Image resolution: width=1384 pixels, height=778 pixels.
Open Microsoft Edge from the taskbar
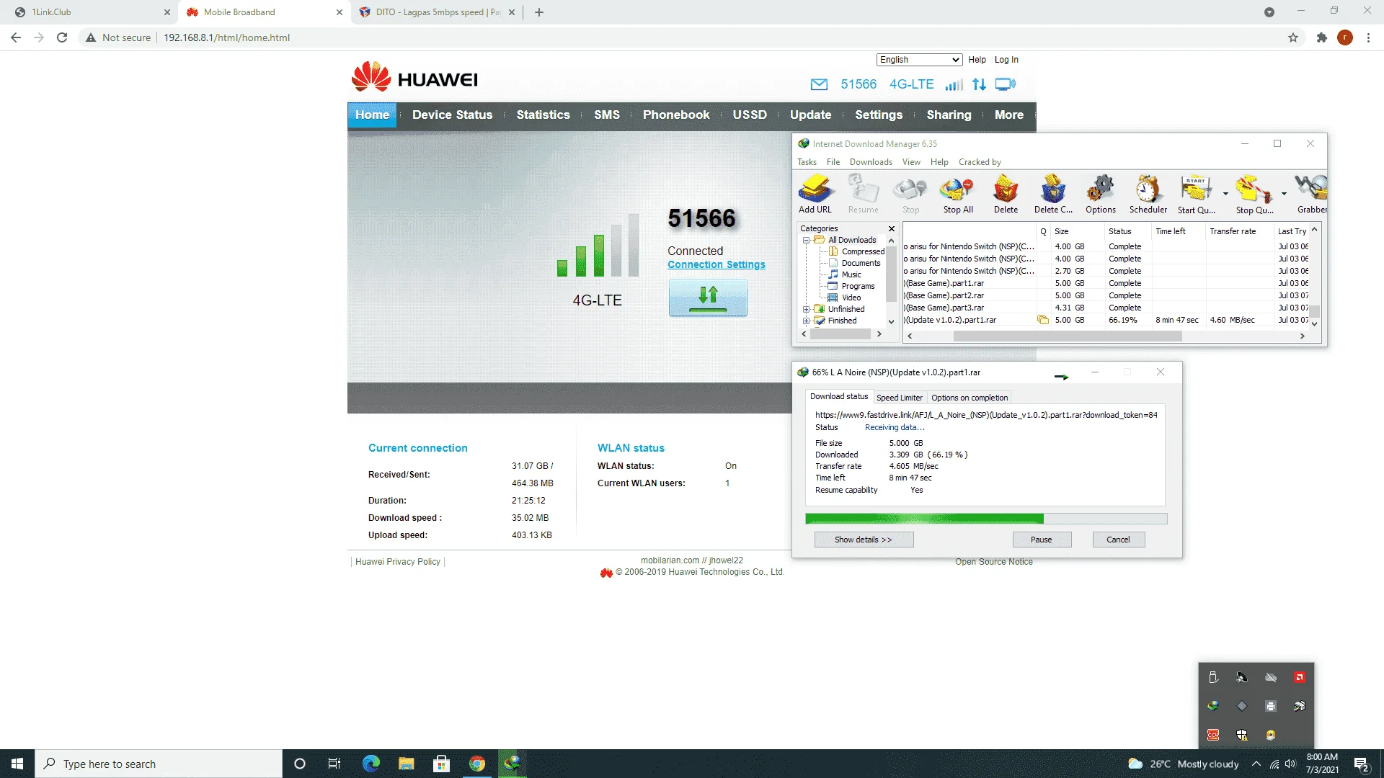(x=371, y=764)
